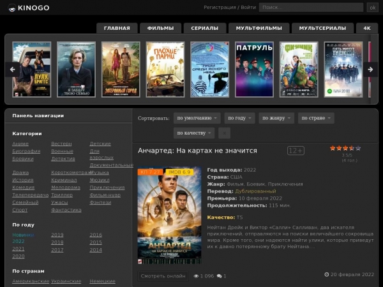Viewport: 383px width, 287px height.
Task: Click the reset sort X icon
Action: 224,133
